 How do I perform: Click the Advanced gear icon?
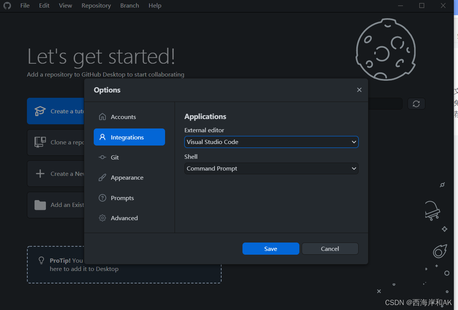102,218
